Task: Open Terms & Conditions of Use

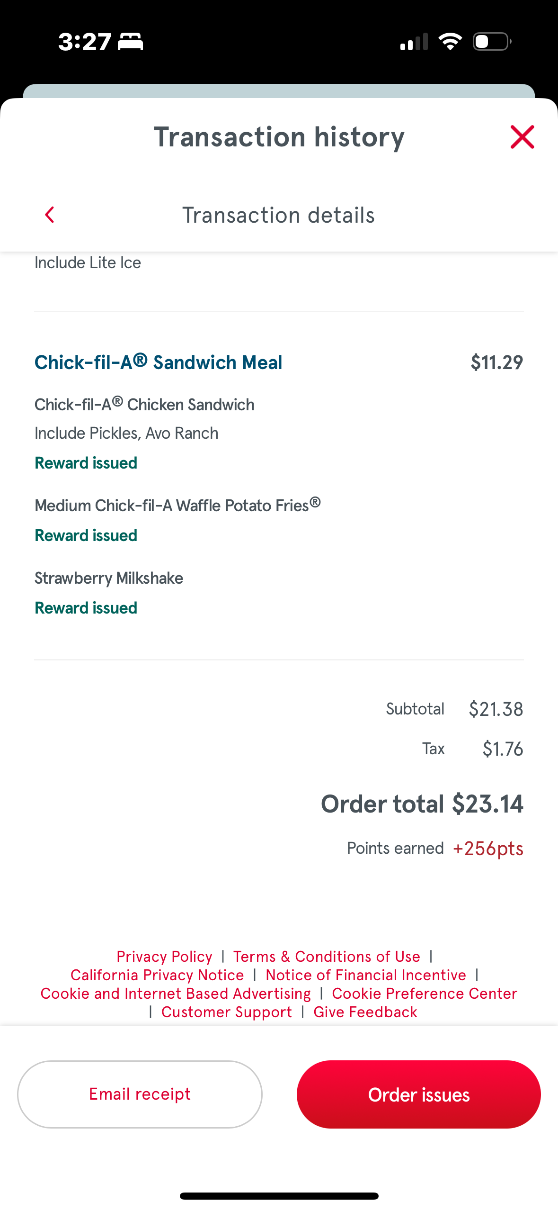Action: 327,957
